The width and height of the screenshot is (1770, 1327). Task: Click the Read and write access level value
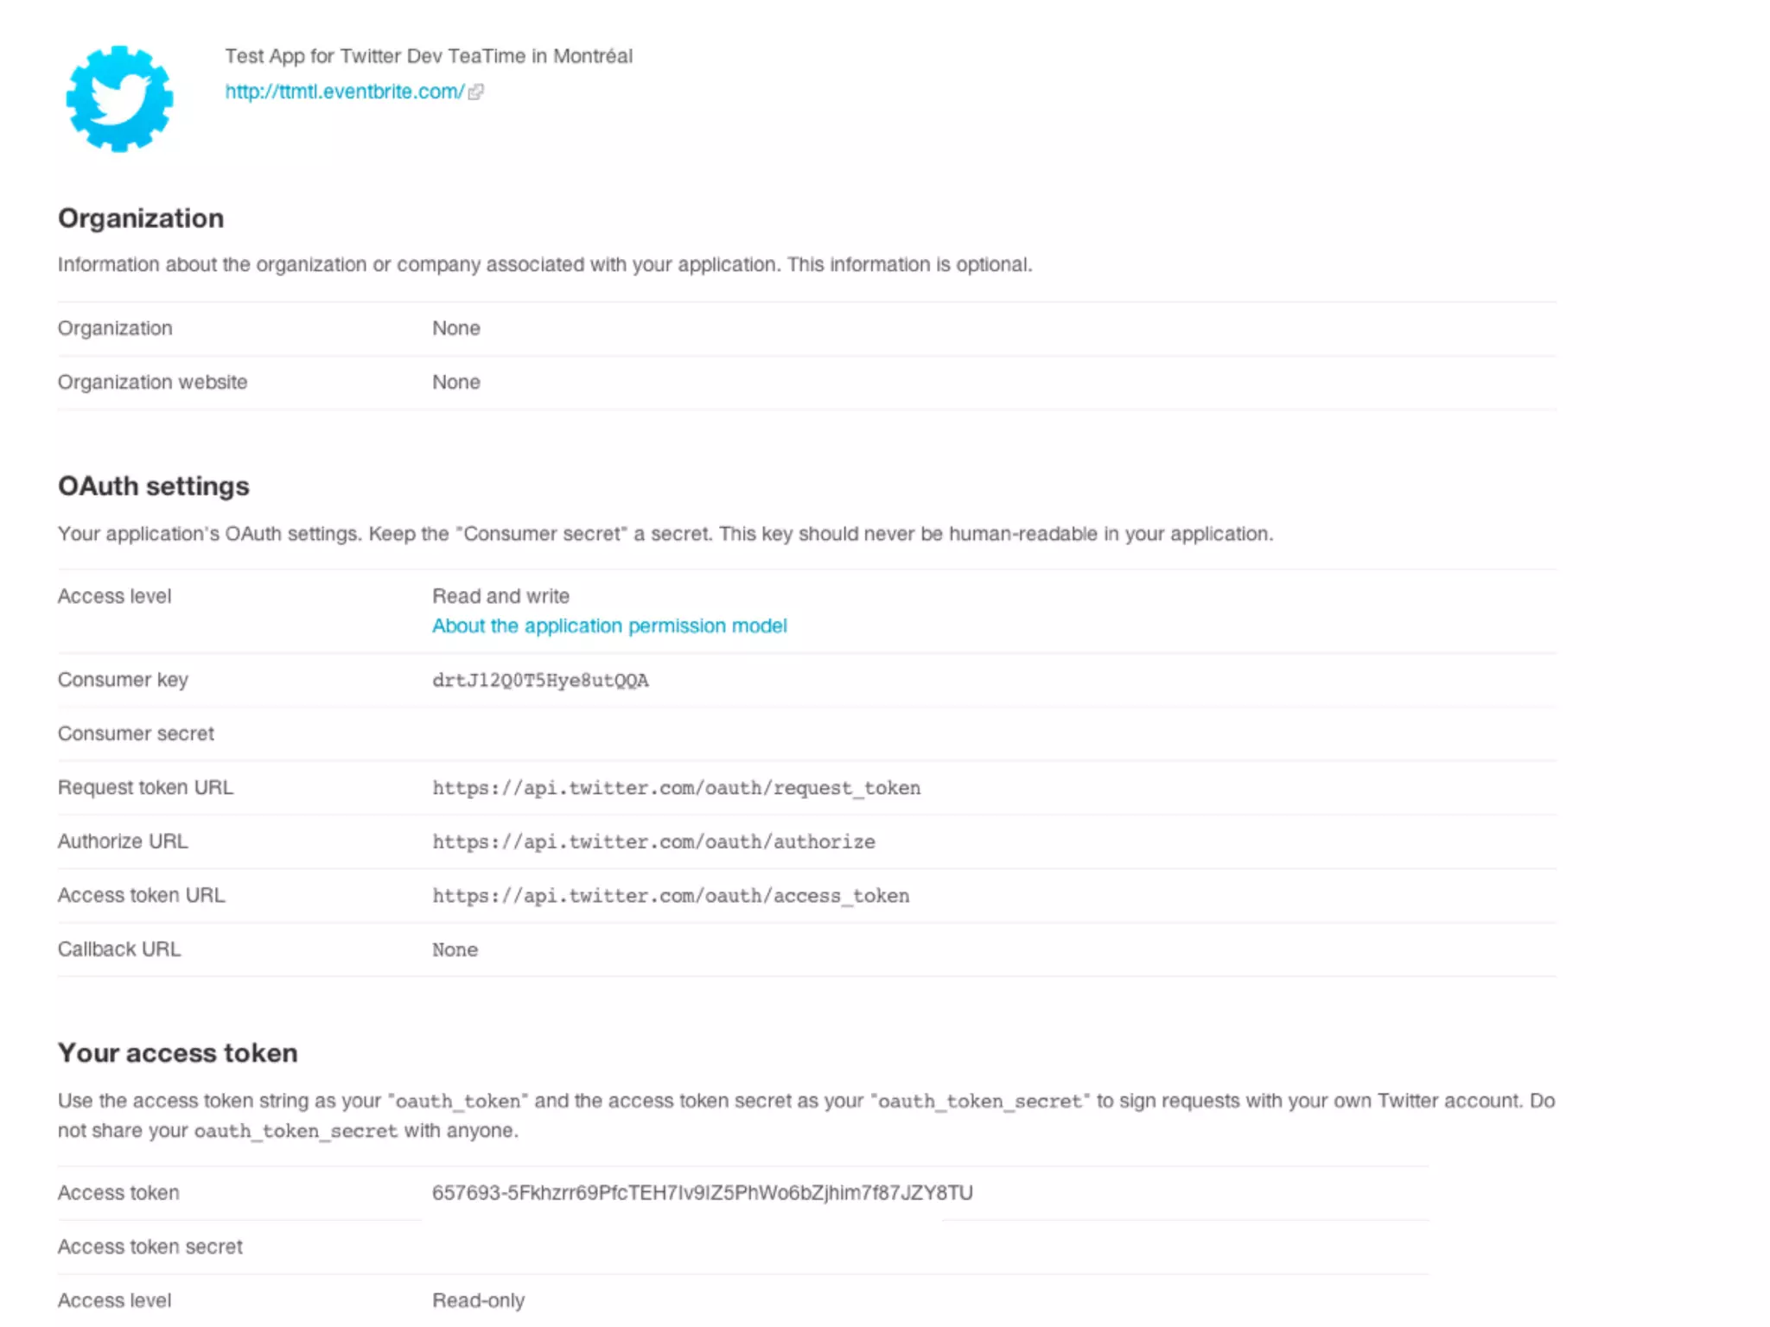point(500,596)
